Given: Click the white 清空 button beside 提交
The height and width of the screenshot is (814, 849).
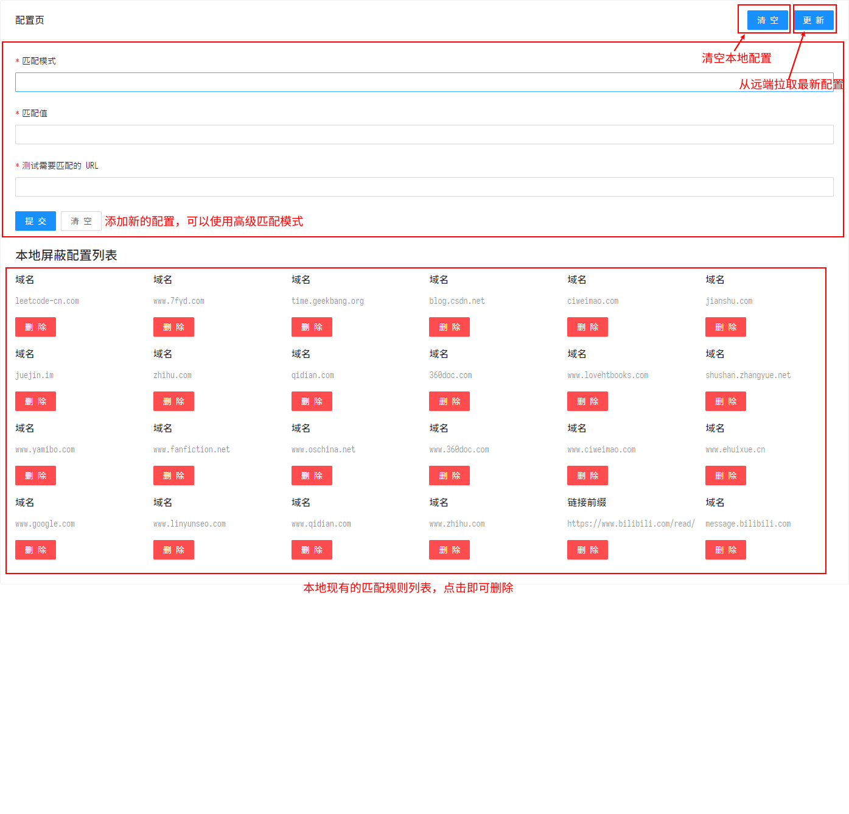Looking at the screenshot, I should tap(81, 221).
